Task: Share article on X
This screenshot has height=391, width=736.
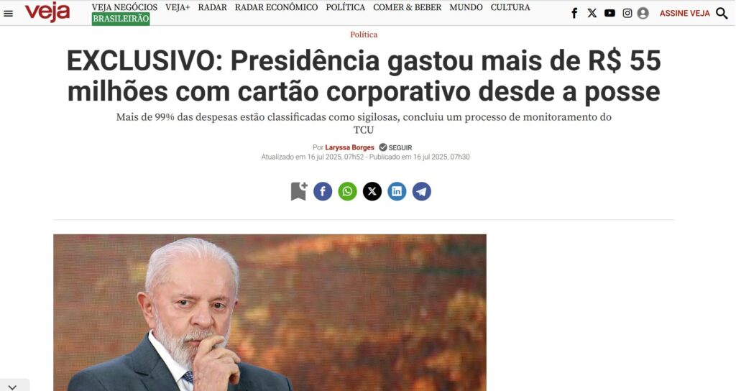Action: pos(372,191)
